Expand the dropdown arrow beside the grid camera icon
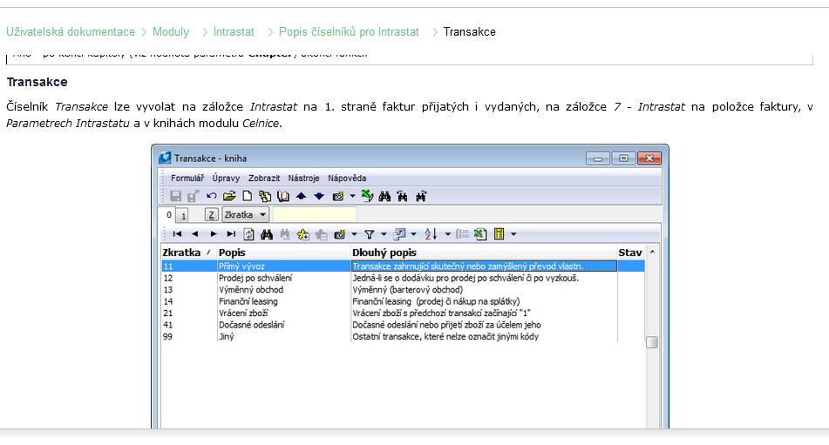829x445 pixels. (x=354, y=234)
